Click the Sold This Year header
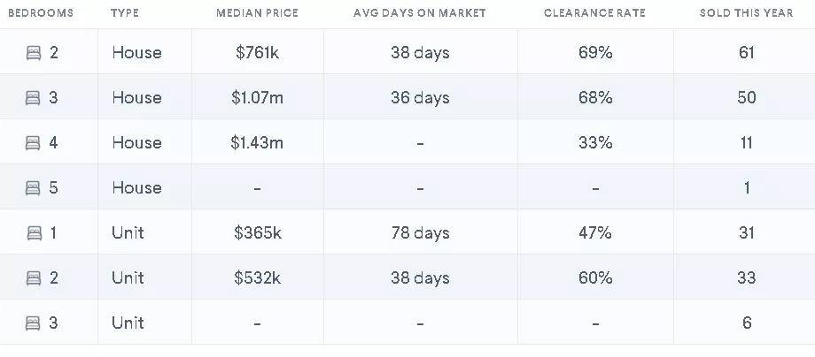The image size is (815, 357). (x=746, y=14)
